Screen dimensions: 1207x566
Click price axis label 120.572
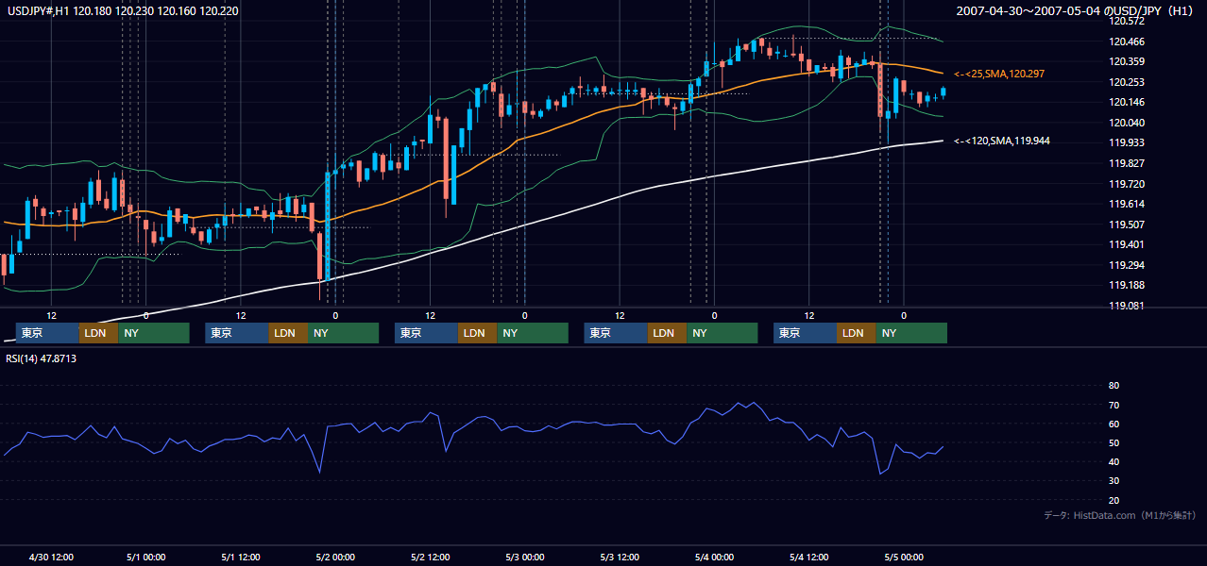(x=1129, y=21)
